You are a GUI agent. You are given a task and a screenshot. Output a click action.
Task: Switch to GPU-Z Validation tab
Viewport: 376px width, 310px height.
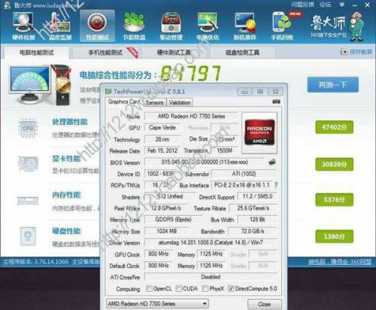180,102
